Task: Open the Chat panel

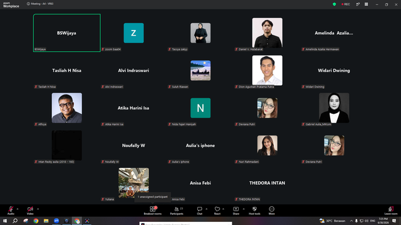Action: tap(199, 211)
